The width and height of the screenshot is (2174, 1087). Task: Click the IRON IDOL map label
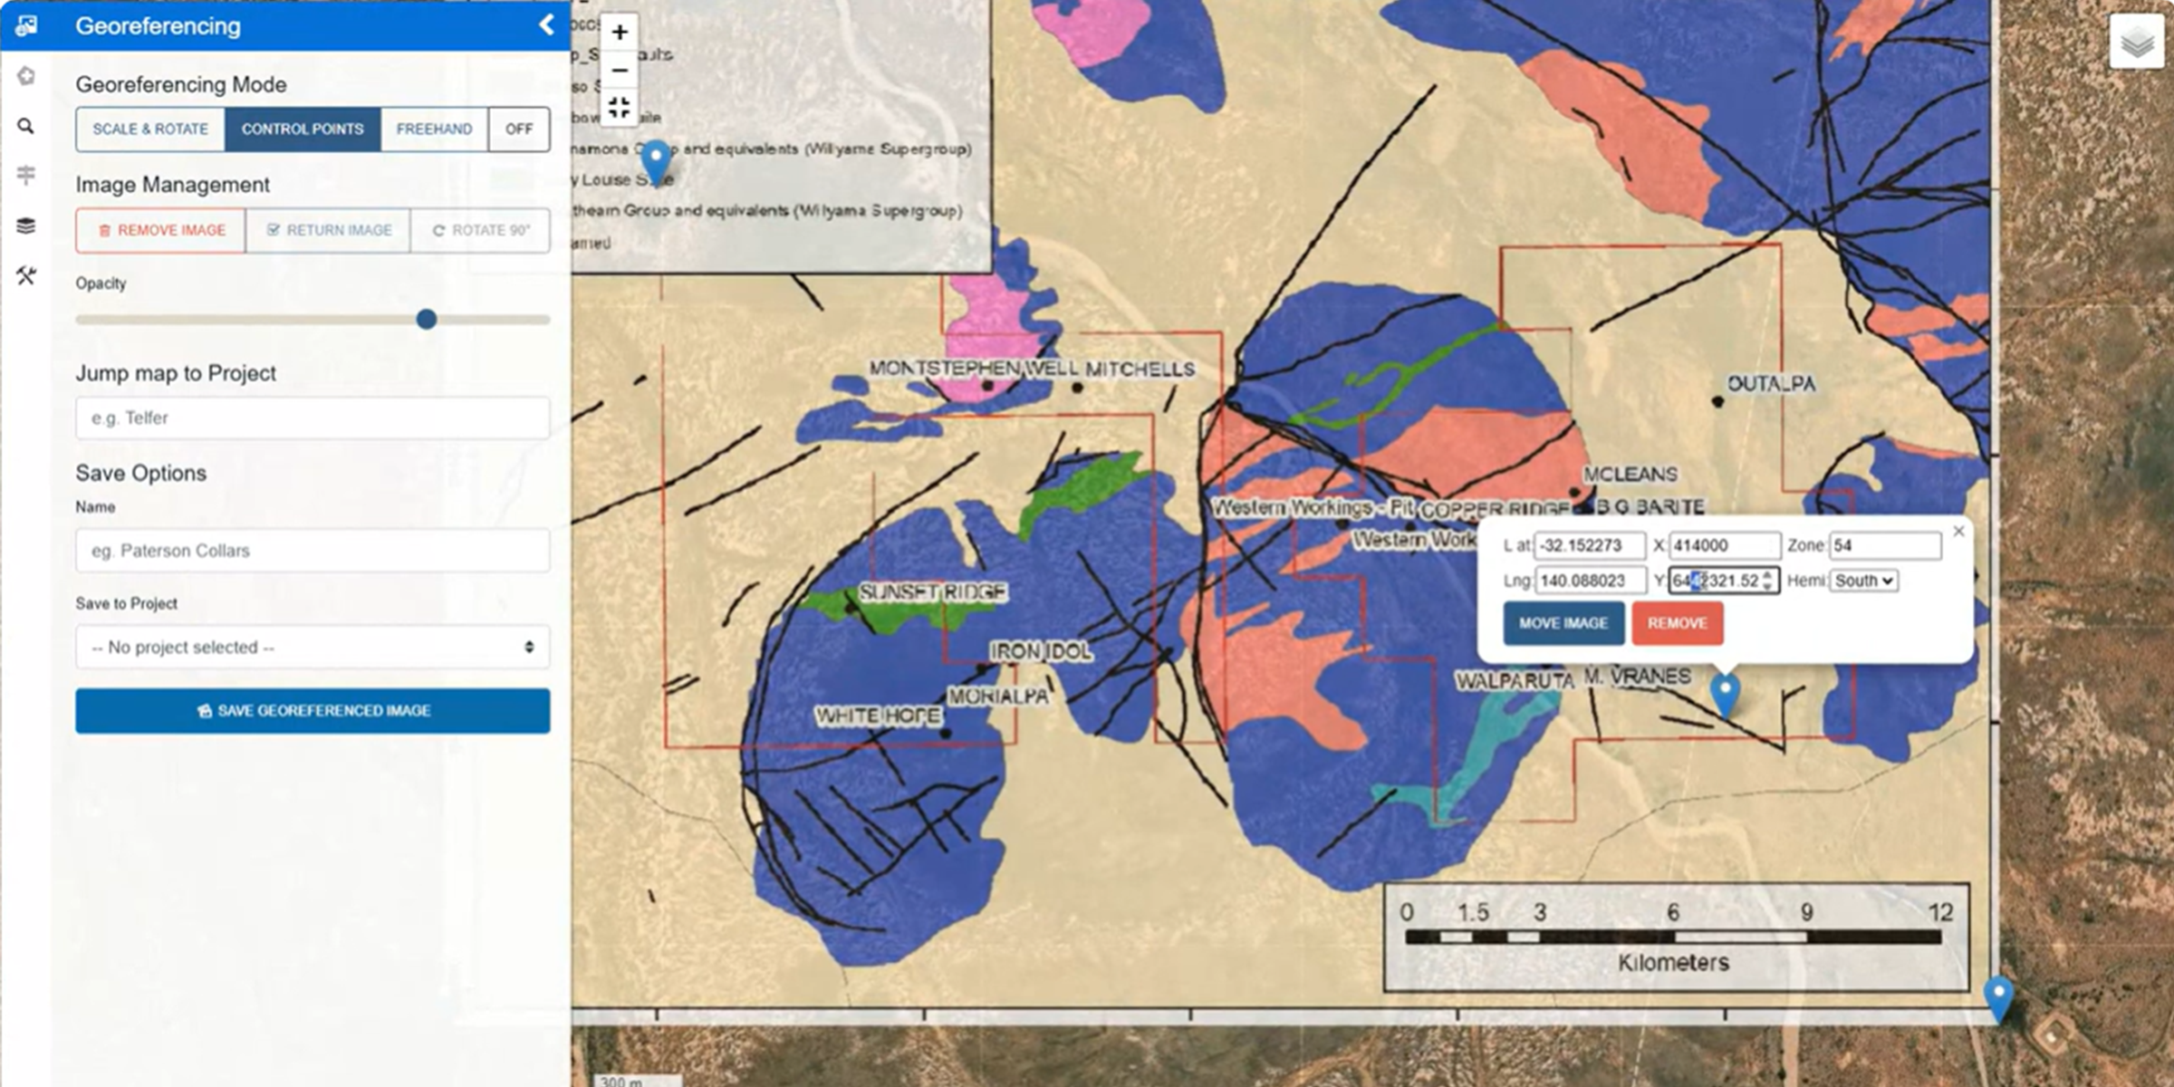pyautogui.click(x=1041, y=651)
